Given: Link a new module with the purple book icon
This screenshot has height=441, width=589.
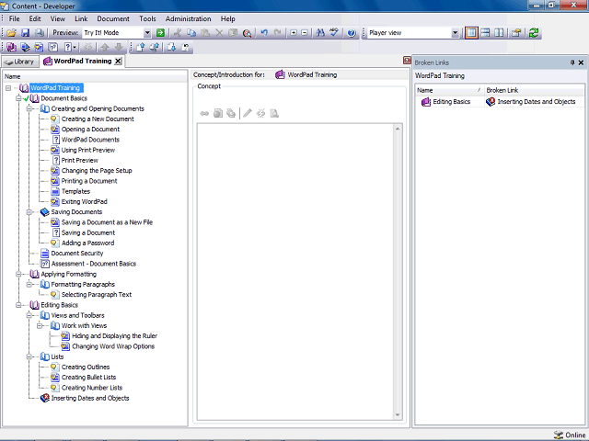Looking at the screenshot, I should (x=11, y=47).
